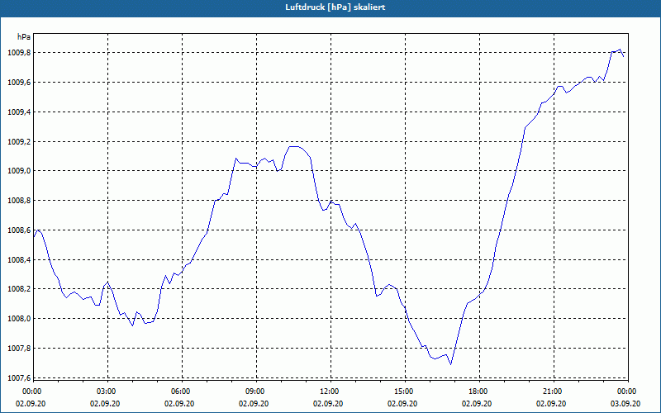Click the 1008,2 y-axis value
Viewport: 661px width, 413px height.
pyautogui.click(x=19, y=289)
